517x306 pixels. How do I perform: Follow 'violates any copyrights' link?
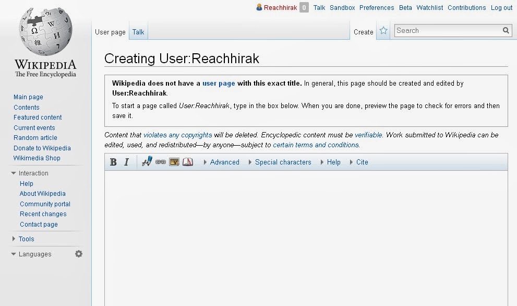coord(178,135)
